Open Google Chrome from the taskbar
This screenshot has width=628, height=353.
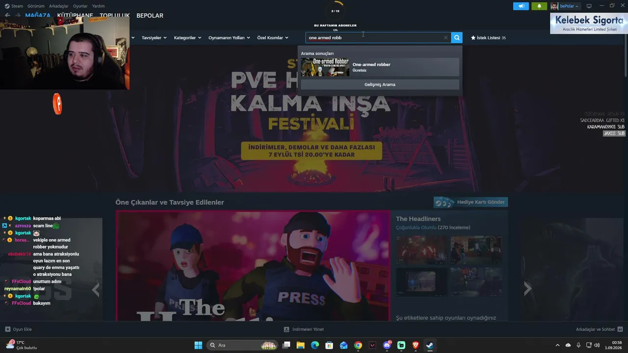358,345
